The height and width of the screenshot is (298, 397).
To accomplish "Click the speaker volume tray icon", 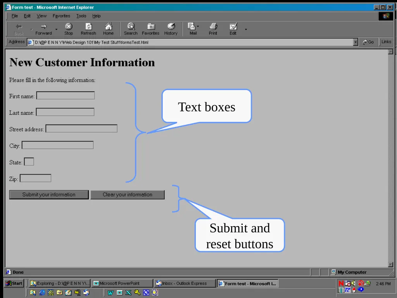I will (x=353, y=283).
